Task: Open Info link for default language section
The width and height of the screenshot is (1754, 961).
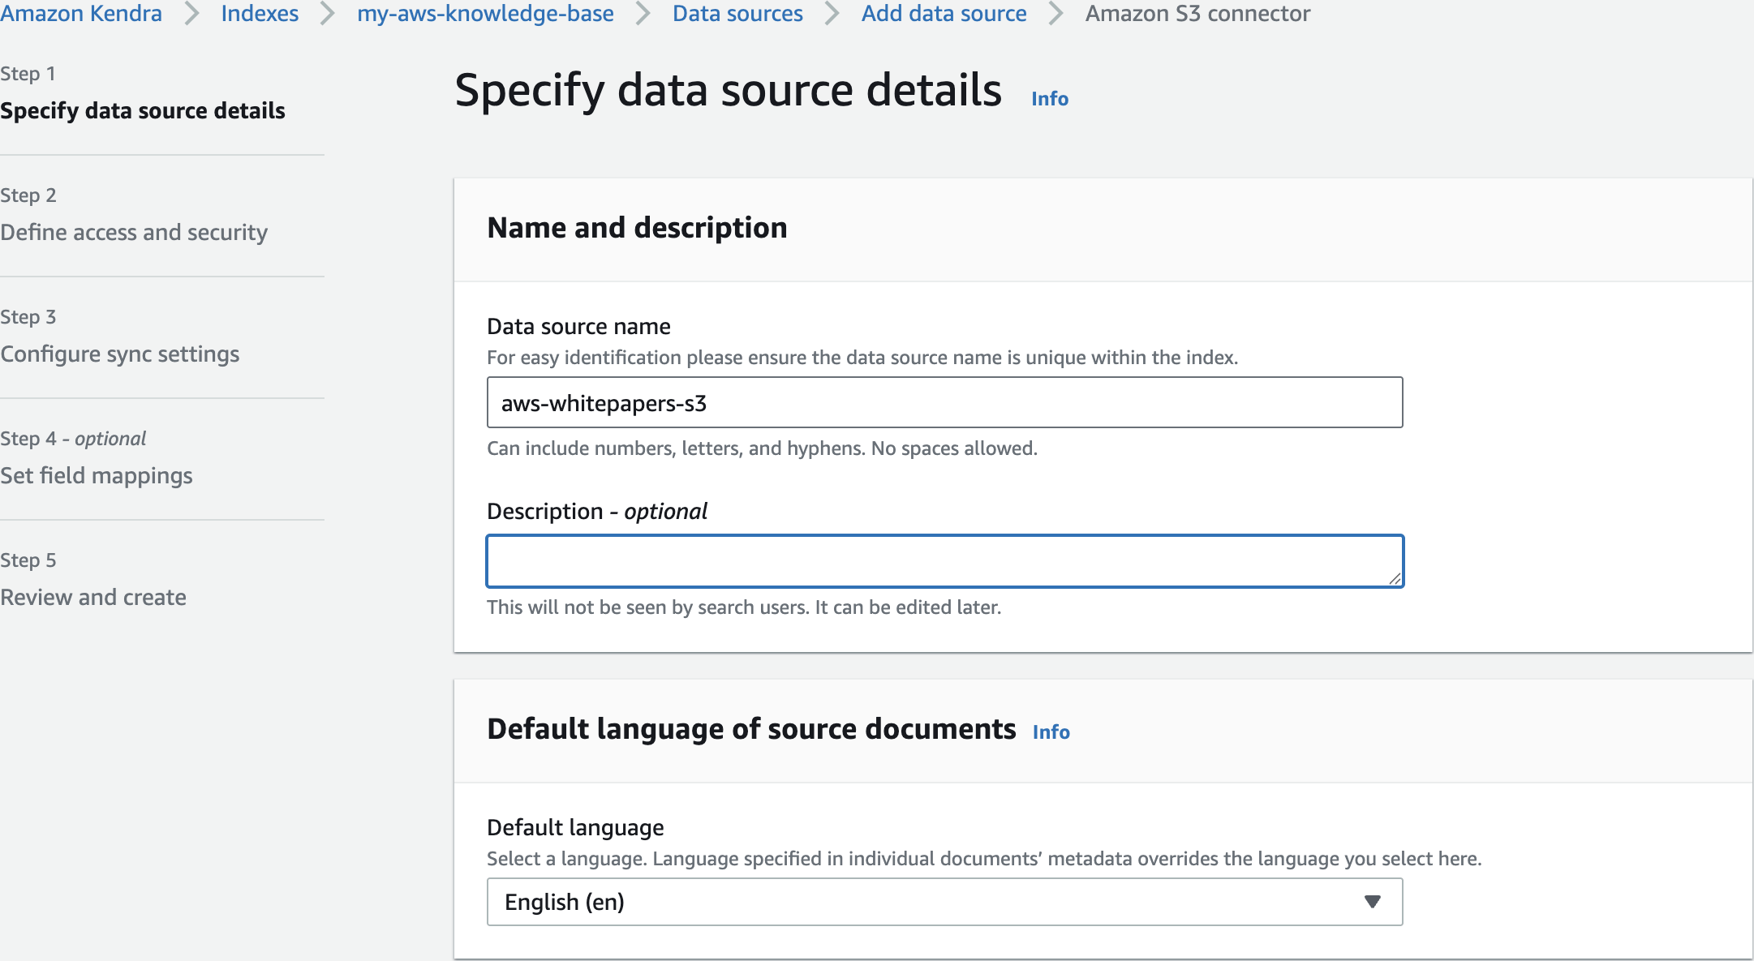Action: (1051, 732)
